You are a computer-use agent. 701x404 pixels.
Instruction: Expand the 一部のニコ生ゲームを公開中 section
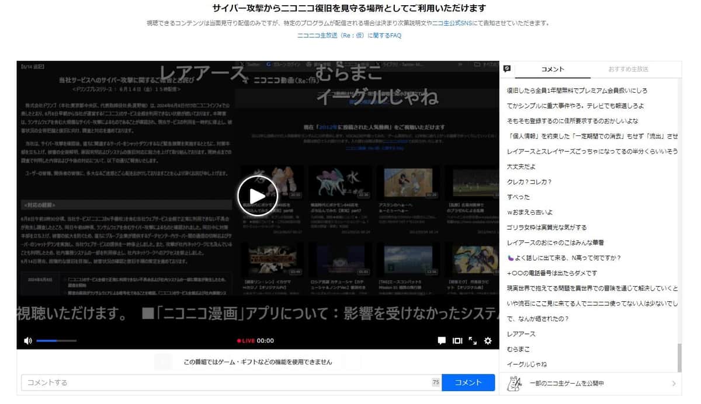674,384
